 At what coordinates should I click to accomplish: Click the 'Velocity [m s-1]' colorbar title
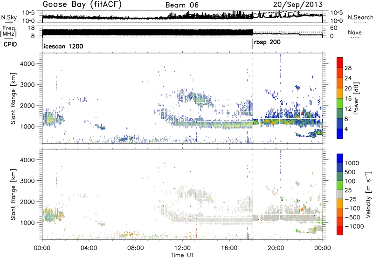tap(368, 194)
